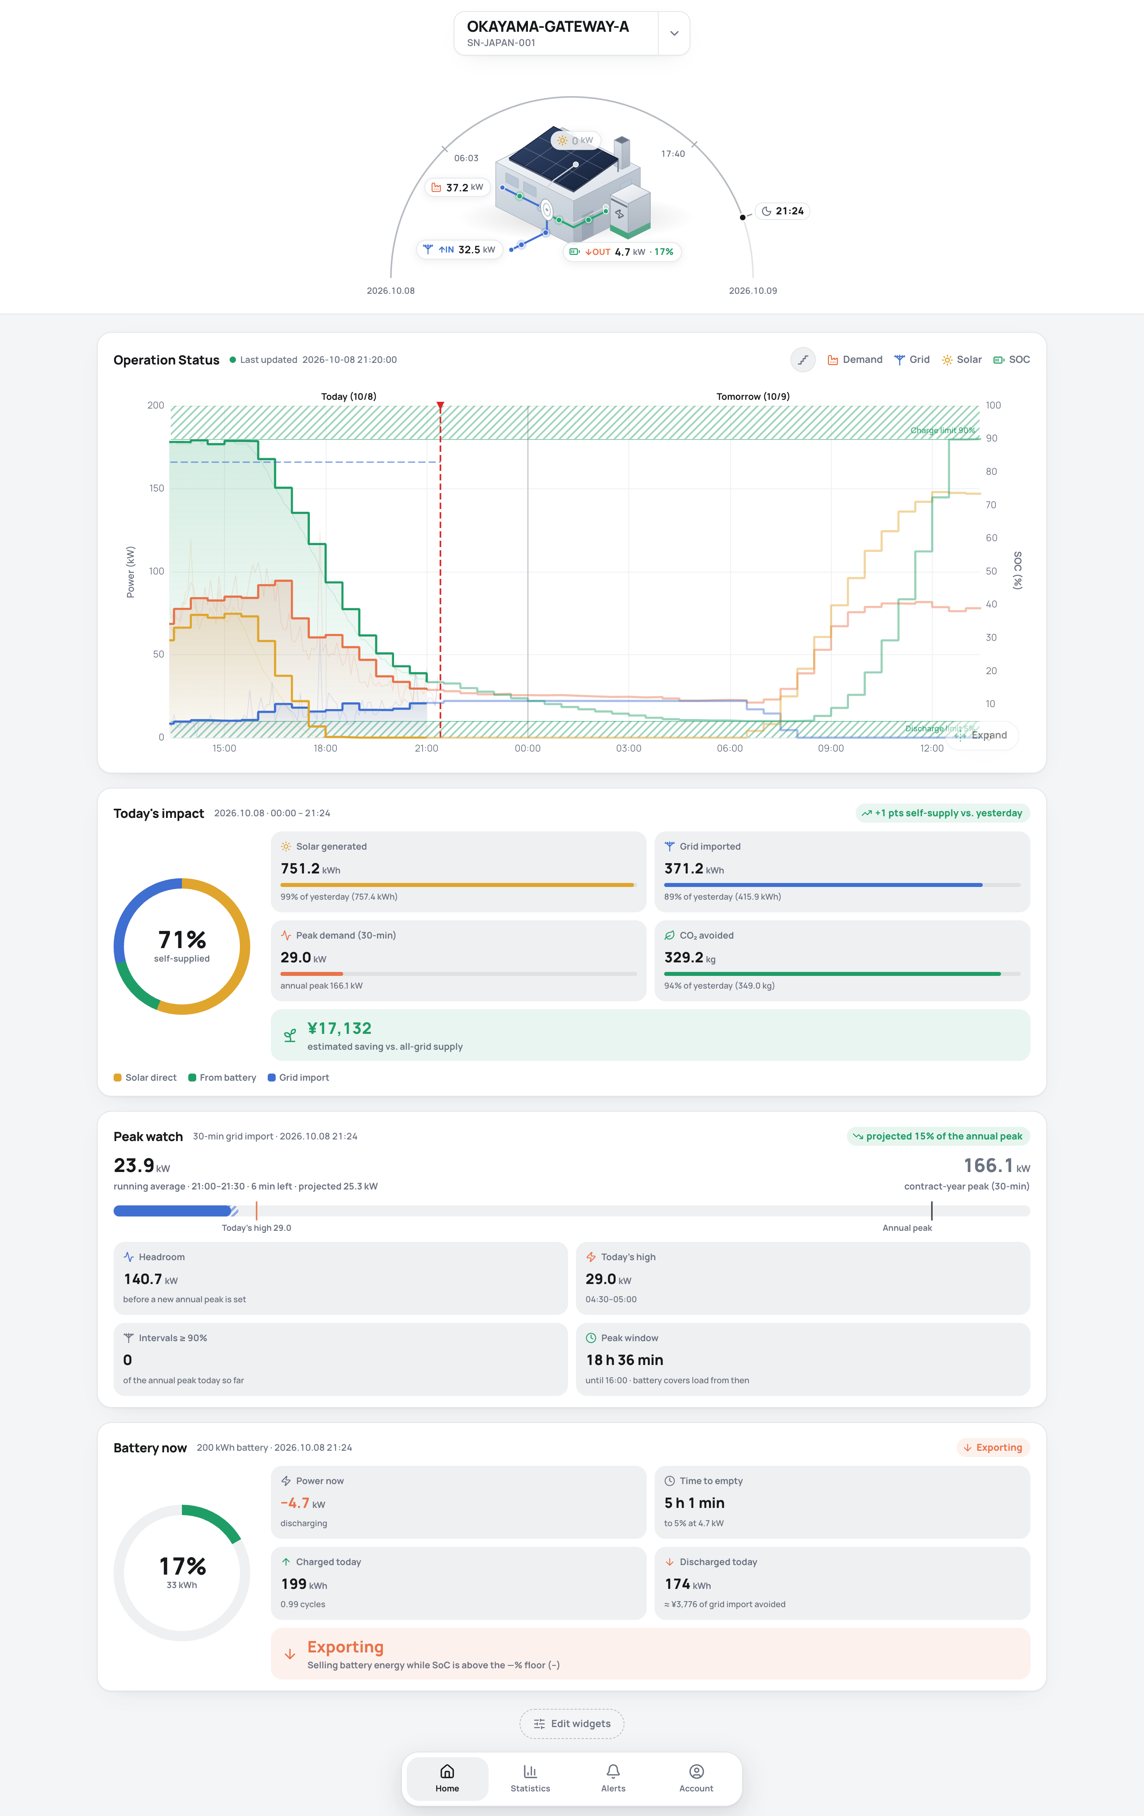
Task: Open the Solar generated card
Action: (458, 872)
